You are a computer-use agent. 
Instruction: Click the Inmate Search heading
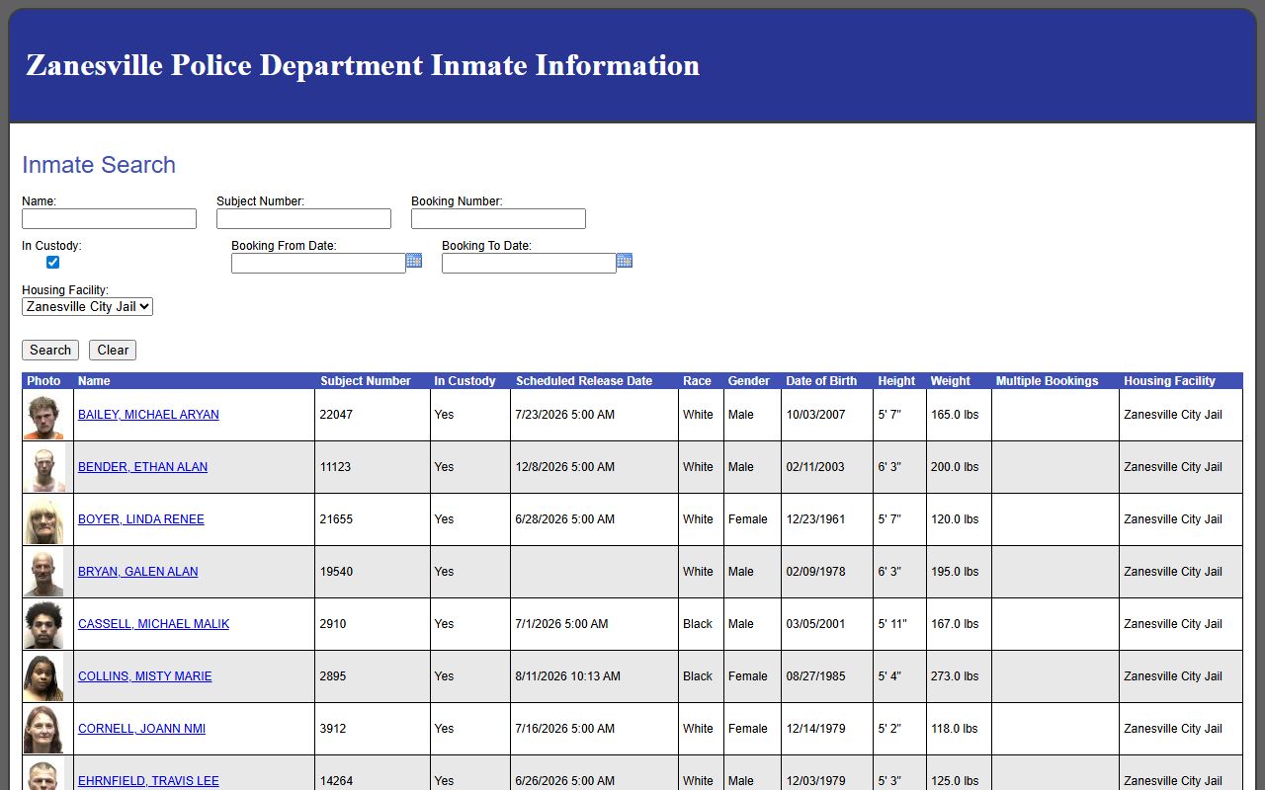click(99, 165)
